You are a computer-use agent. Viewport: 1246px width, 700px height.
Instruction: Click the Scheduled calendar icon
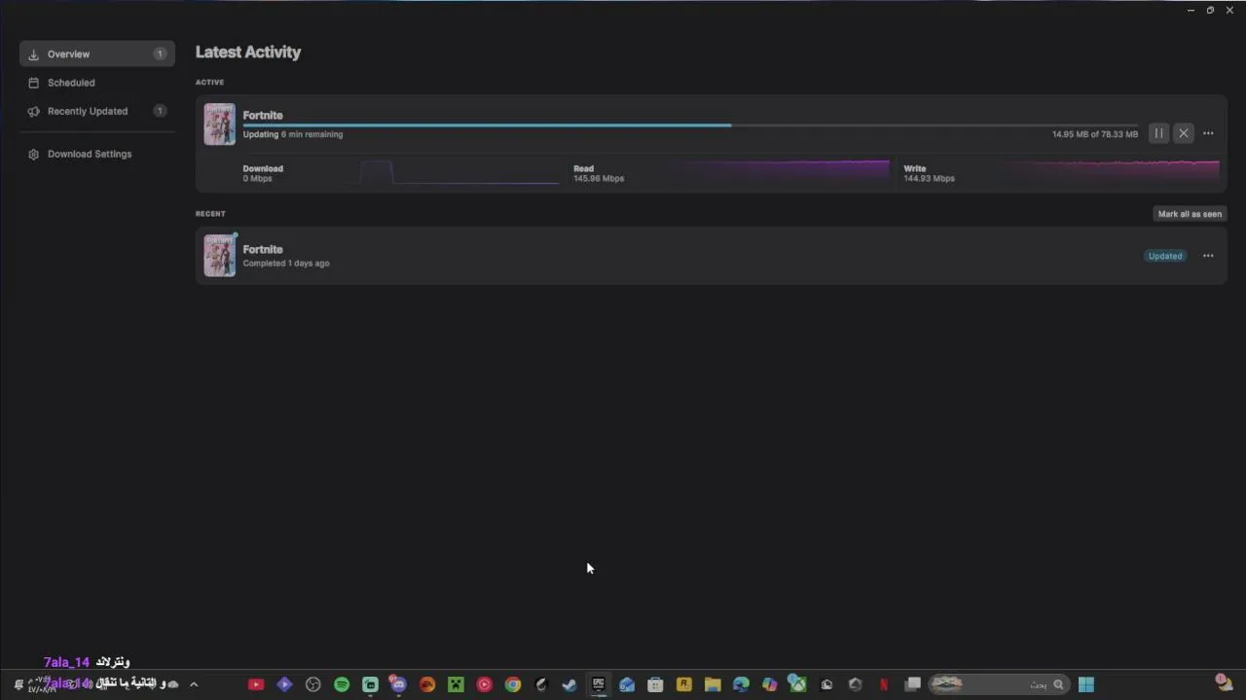pos(33,83)
